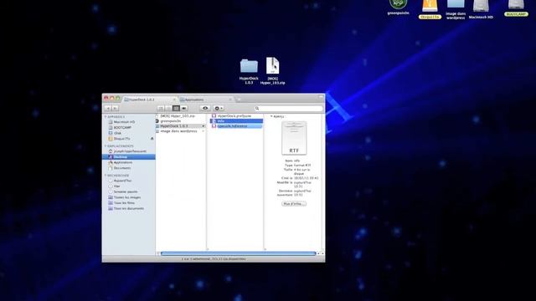Select column view in Finder toolbar
Image resolution: width=536 pixels, height=301 pixels.
click(176, 108)
